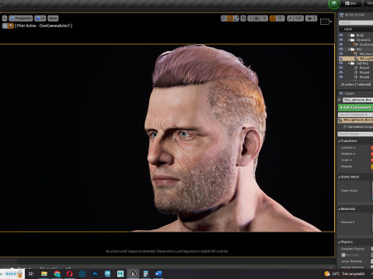This screenshot has width=373, height=279.
Task: Click the green source control status icon
Action: tap(334, 4)
